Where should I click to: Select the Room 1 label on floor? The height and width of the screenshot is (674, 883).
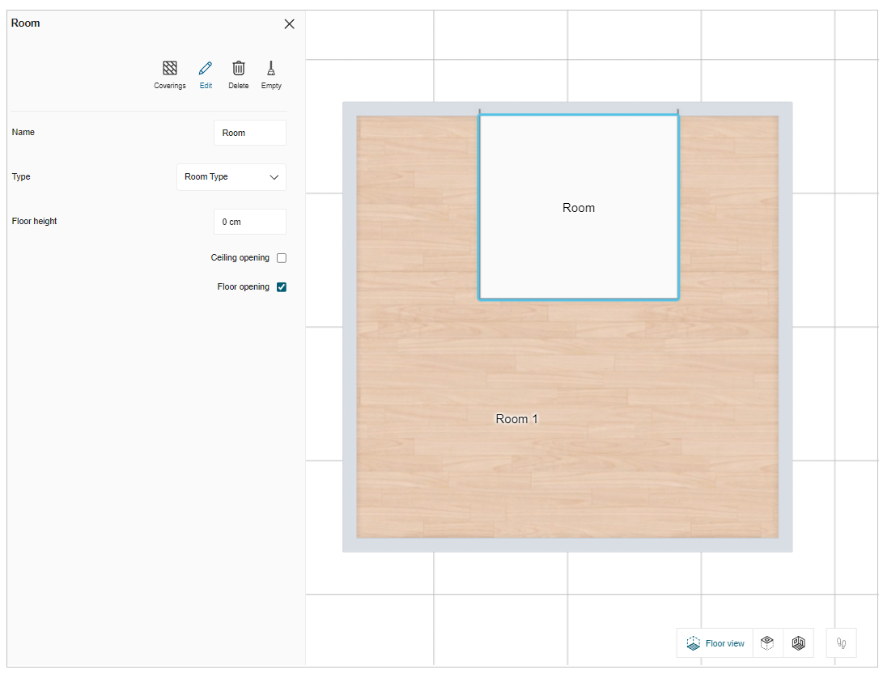pos(516,419)
